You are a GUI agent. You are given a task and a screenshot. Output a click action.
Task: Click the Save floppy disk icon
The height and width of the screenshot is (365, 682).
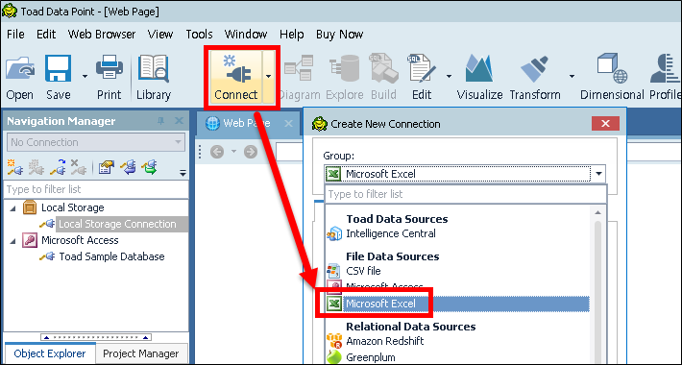click(x=58, y=69)
